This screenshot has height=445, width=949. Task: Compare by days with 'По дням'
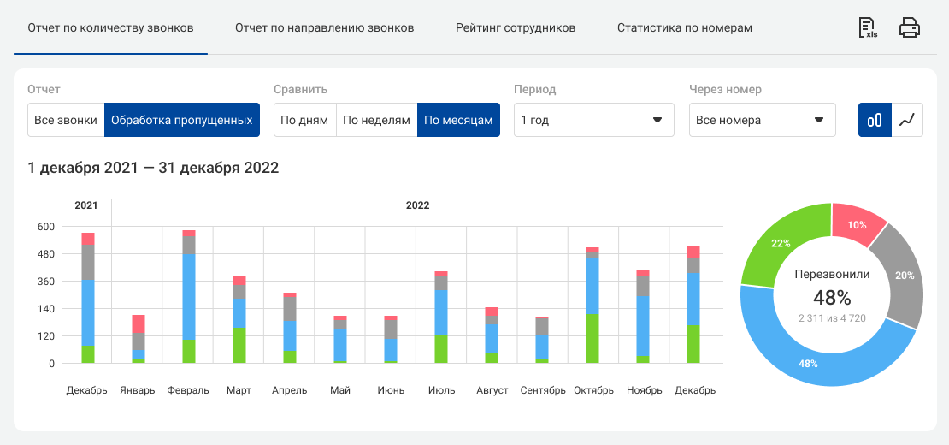[304, 120]
